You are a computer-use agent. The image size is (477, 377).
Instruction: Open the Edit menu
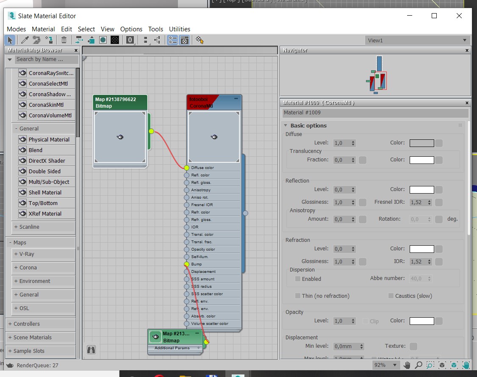(67, 29)
